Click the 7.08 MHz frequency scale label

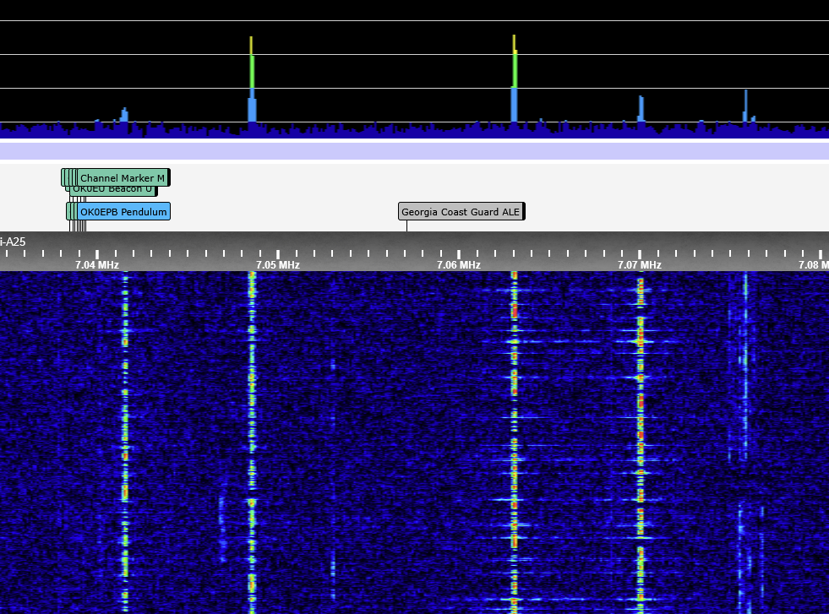(x=813, y=264)
